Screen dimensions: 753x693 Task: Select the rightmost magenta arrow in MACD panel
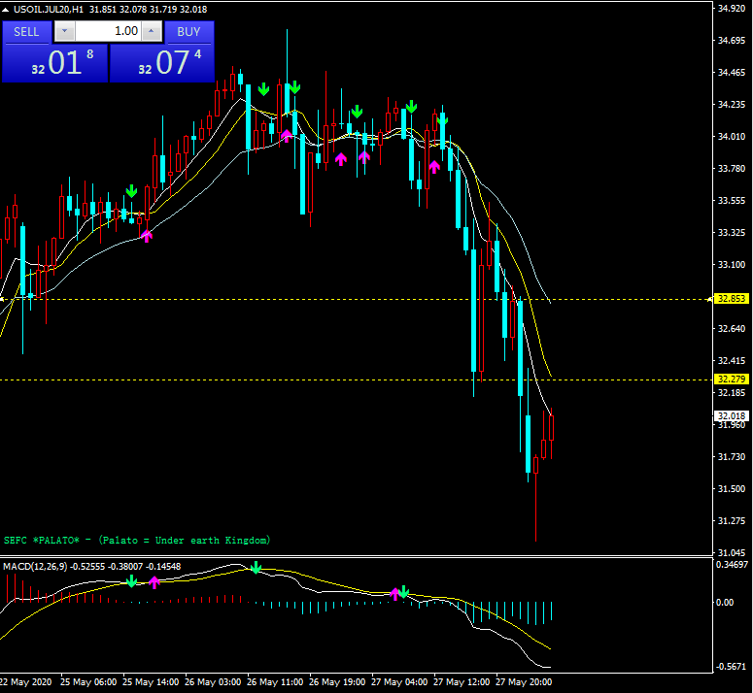[394, 593]
